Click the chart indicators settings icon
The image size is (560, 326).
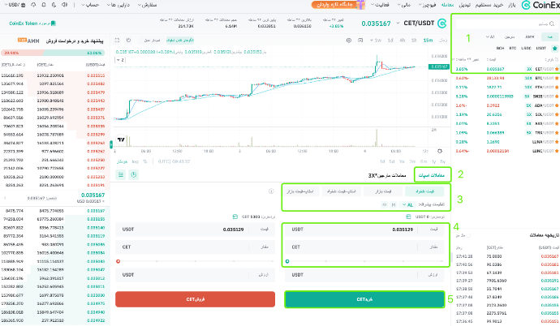point(349,41)
